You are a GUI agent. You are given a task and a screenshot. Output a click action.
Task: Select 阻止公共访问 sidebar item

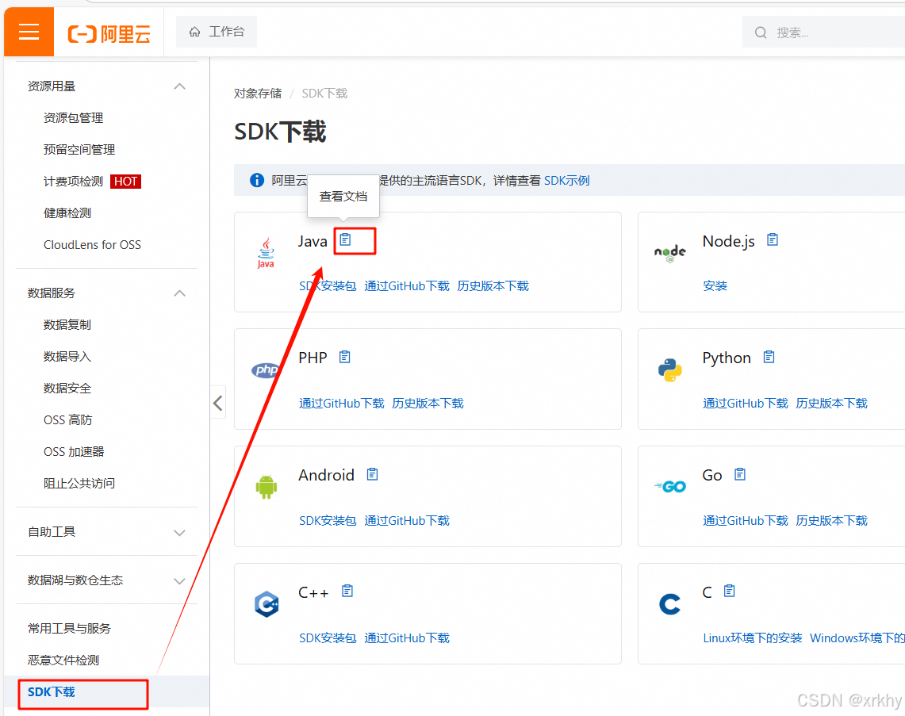(79, 484)
